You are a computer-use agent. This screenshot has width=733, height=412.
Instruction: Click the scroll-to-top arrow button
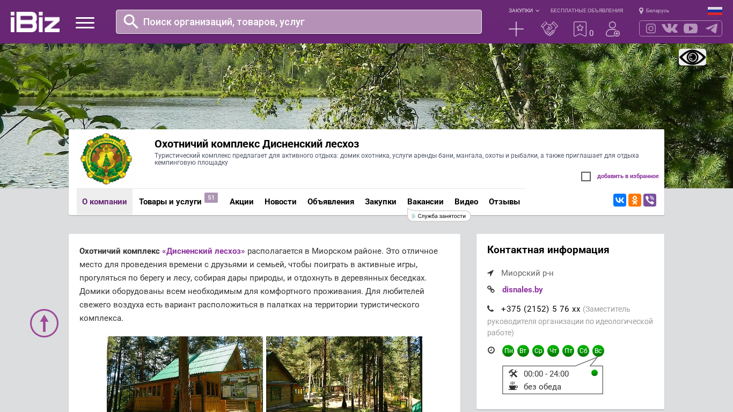pyautogui.click(x=44, y=323)
